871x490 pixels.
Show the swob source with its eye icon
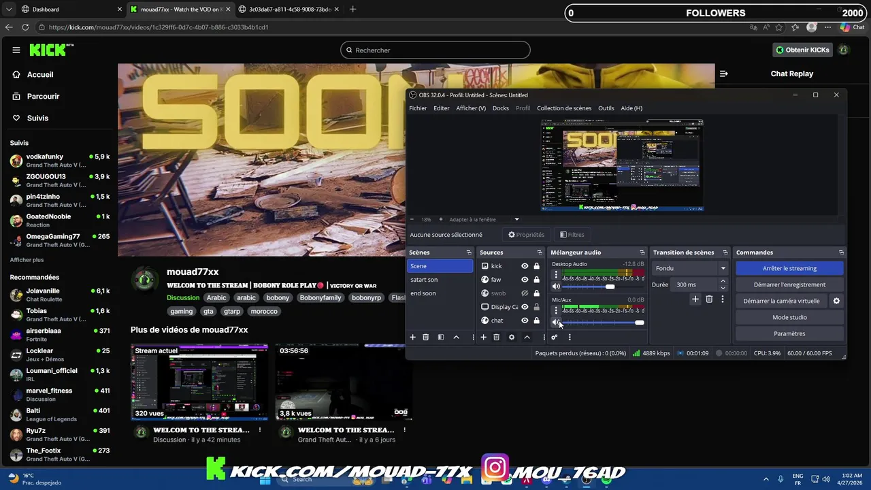coord(525,293)
